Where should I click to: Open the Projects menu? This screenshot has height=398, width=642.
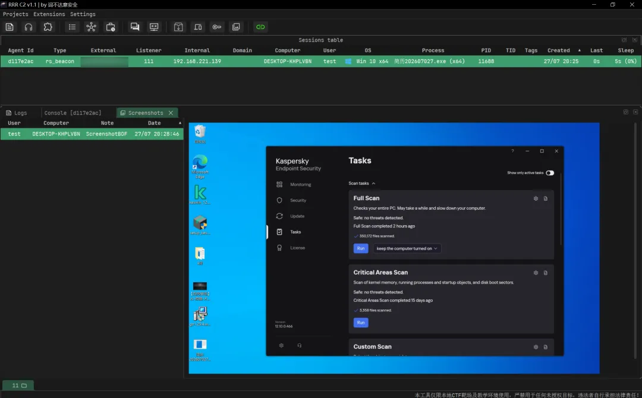click(x=15, y=14)
